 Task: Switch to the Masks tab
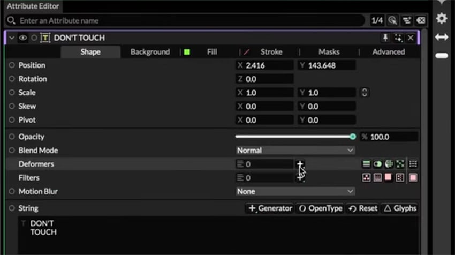[329, 52]
